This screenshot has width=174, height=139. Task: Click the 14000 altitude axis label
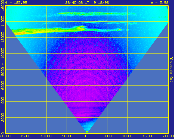point(2,21)
